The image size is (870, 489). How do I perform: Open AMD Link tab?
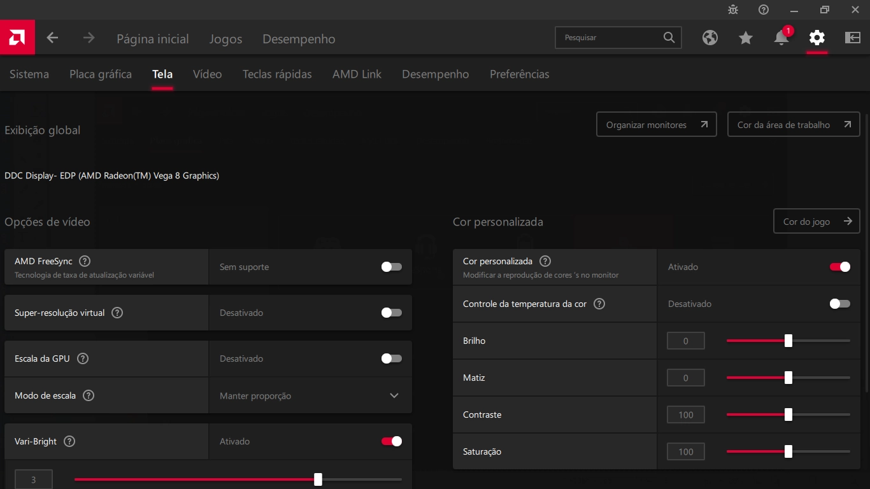(x=357, y=74)
